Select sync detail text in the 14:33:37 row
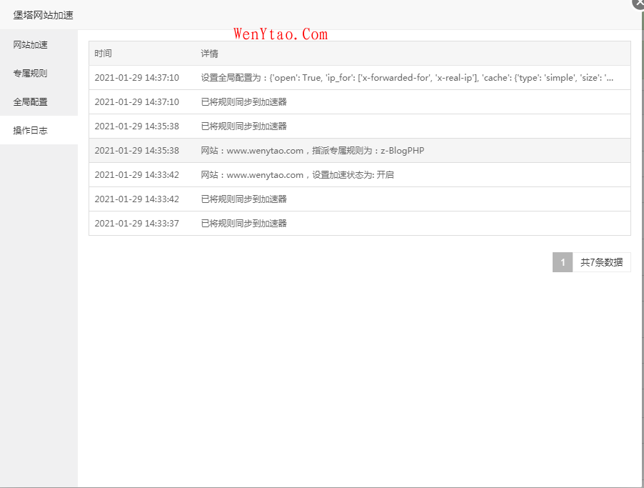 [x=243, y=224]
